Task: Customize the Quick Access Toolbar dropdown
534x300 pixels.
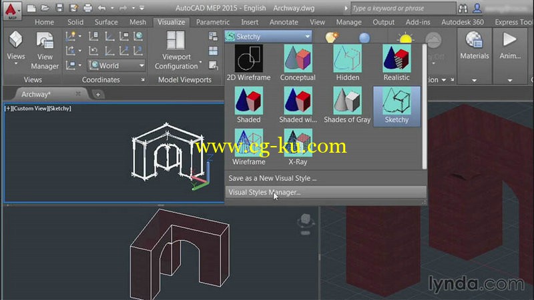Action: coord(142,8)
